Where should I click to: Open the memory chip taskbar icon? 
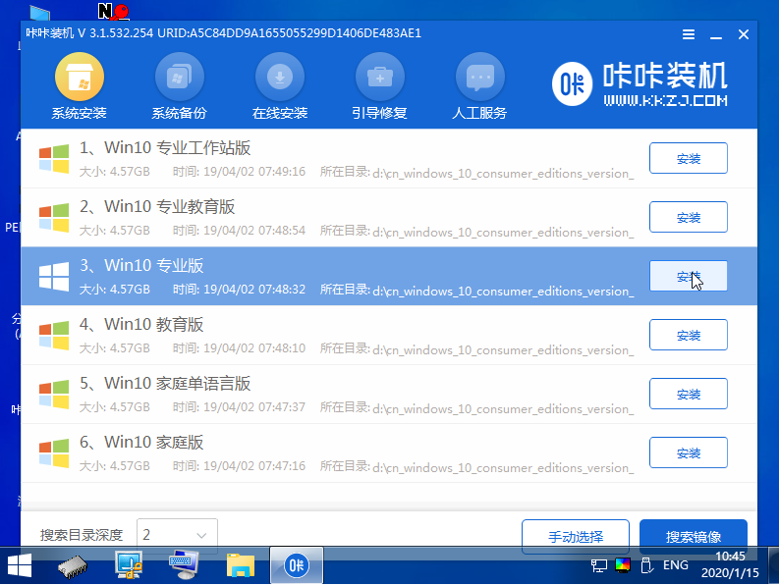click(x=73, y=566)
